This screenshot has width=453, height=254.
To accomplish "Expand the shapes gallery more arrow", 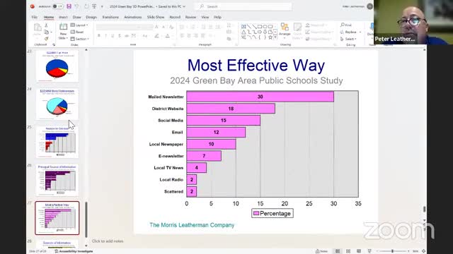I will (x=275, y=37).
